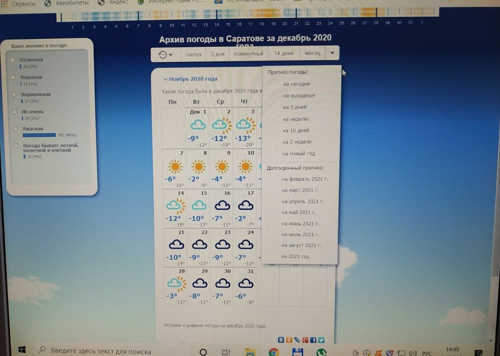Choose 'на апрель 2021 г.' long-term forecast

(x=302, y=202)
